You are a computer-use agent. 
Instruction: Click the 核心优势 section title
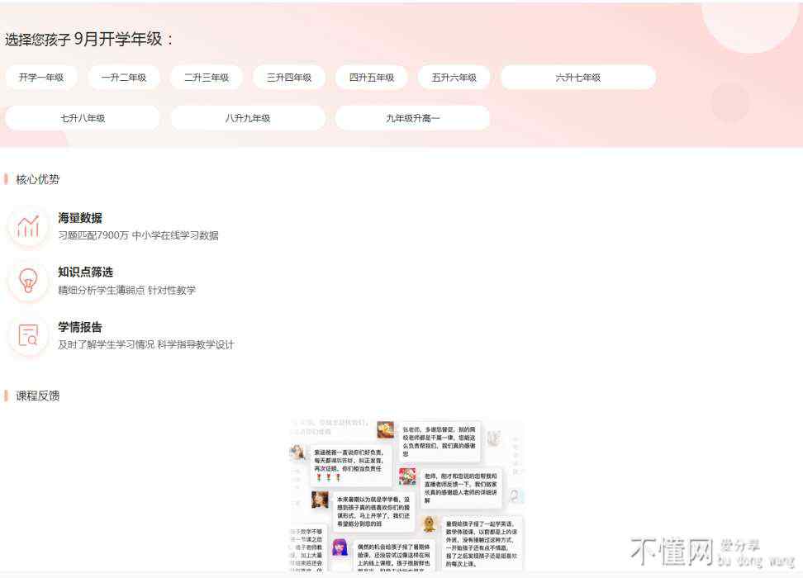pos(38,179)
